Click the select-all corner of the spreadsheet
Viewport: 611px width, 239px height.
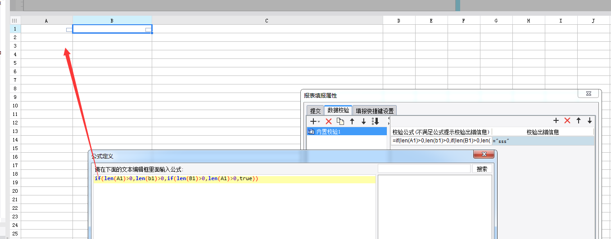pos(15,21)
